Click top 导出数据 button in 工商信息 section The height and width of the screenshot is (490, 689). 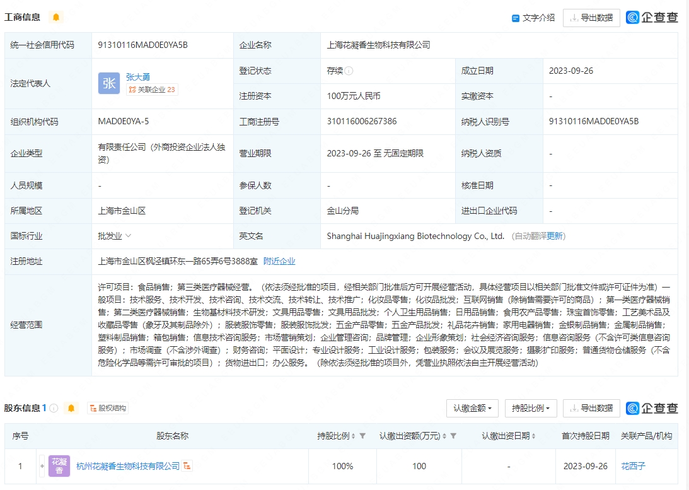tap(591, 18)
